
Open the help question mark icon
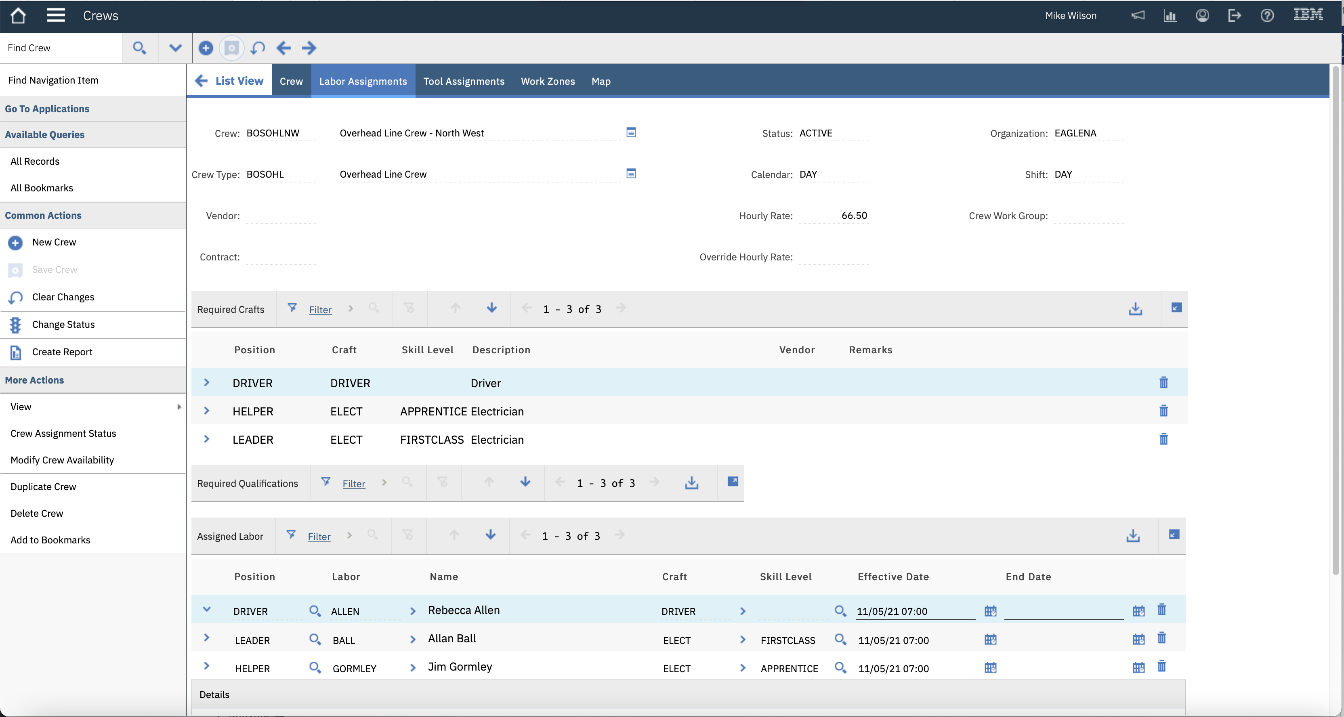coord(1267,16)
